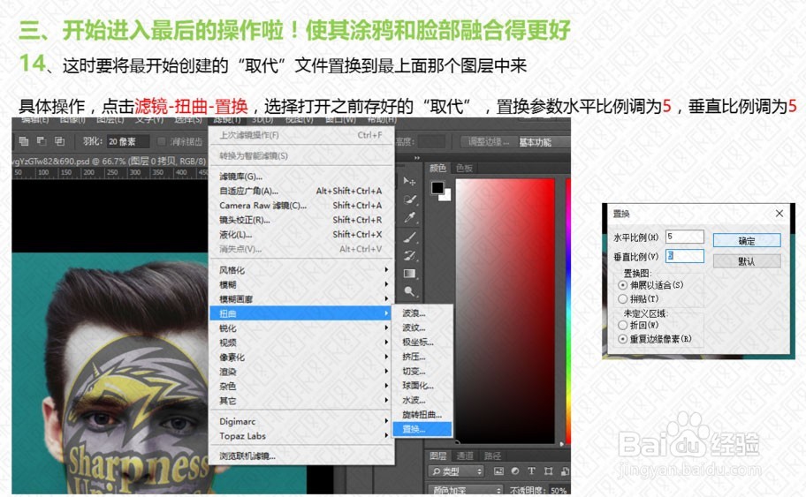Screen dimensions: 806x497
Task: Open the 基本功能 workspace dropdown
Action: [x=544, y=142]
